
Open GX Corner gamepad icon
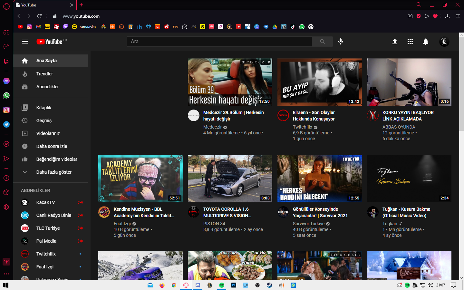click(x=6, y=32)
